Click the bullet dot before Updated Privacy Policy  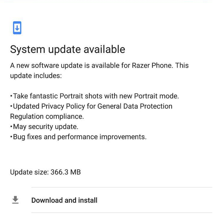(x=11, y=106)
